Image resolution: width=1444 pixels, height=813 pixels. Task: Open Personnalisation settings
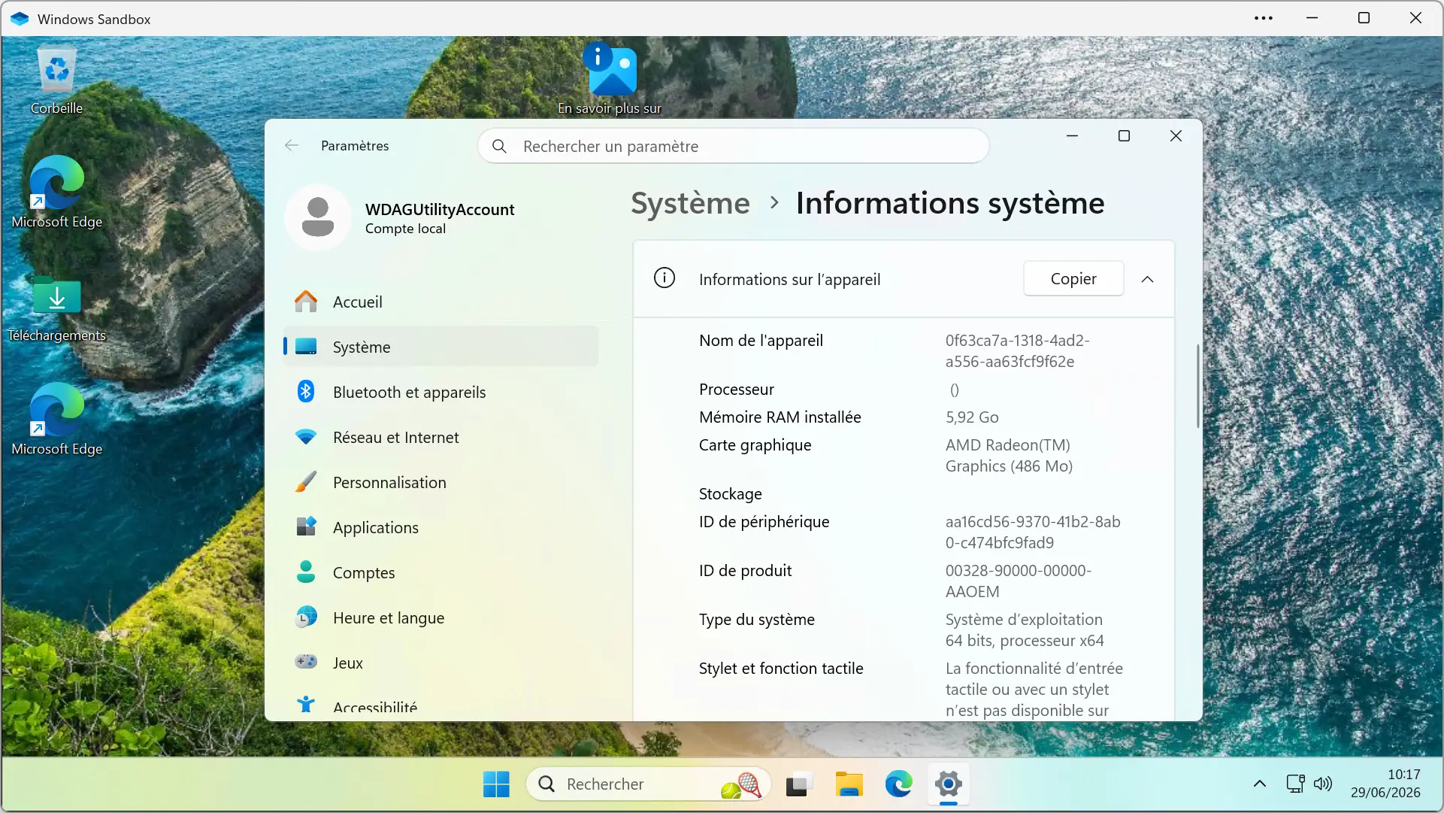pos(441,482)
